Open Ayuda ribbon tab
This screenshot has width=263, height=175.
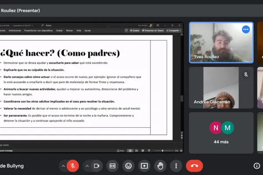click(x=88, y=31)
